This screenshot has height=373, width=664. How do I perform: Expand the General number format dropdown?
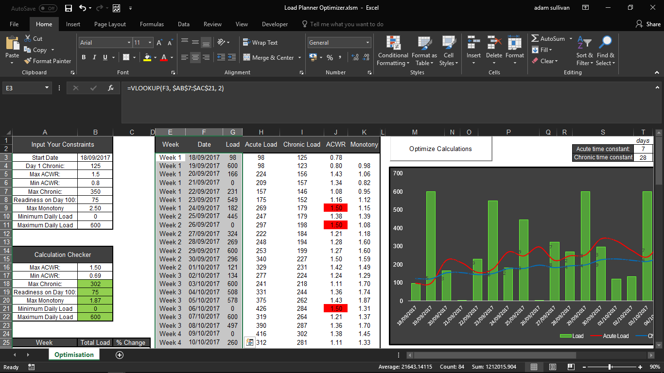coord(367,43)
